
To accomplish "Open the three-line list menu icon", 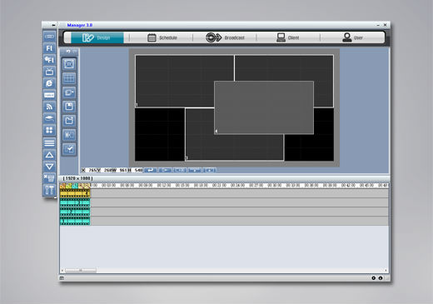I will coord(49,143).
